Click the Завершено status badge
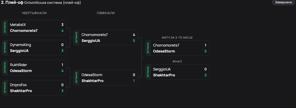296x108 pixels. [x=283, y=3]
